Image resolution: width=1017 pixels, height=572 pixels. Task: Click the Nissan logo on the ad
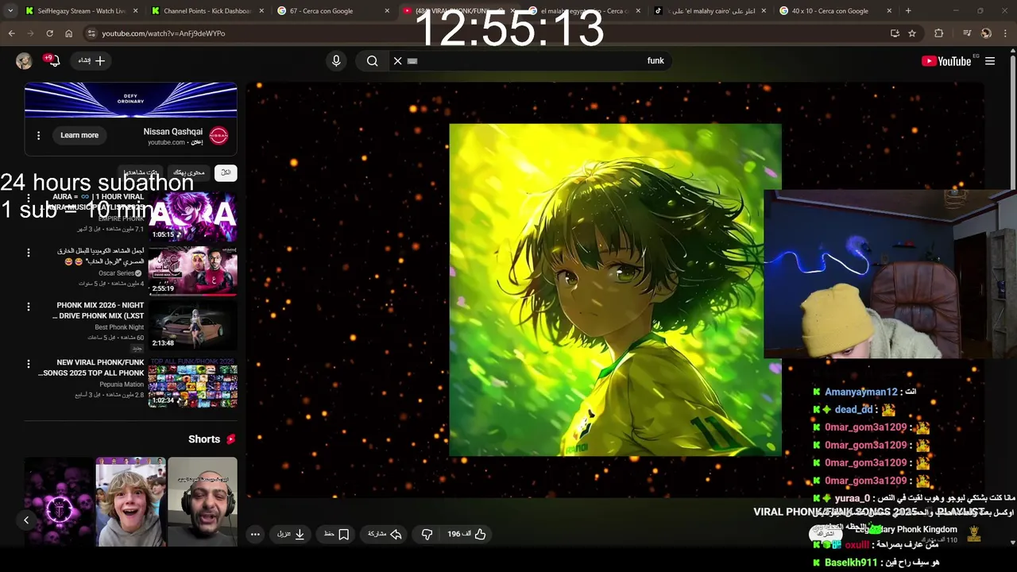pos(218,136)
